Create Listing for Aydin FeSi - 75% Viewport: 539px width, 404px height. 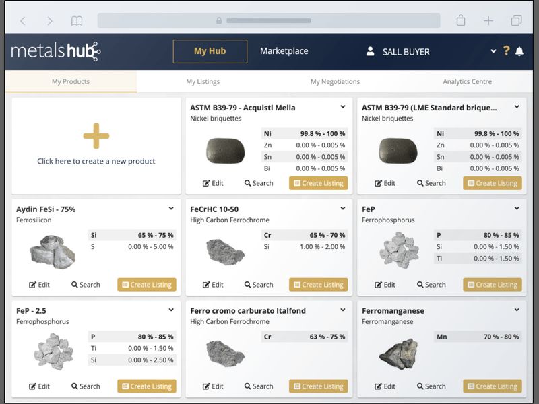pos(147,284)
